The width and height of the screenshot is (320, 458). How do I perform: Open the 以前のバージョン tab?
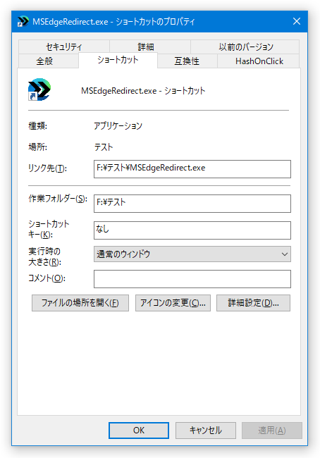(x=245, y=47)
